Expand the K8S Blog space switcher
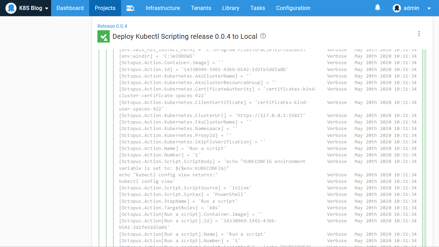Screen dimensions: 439x247 [47, 9]
